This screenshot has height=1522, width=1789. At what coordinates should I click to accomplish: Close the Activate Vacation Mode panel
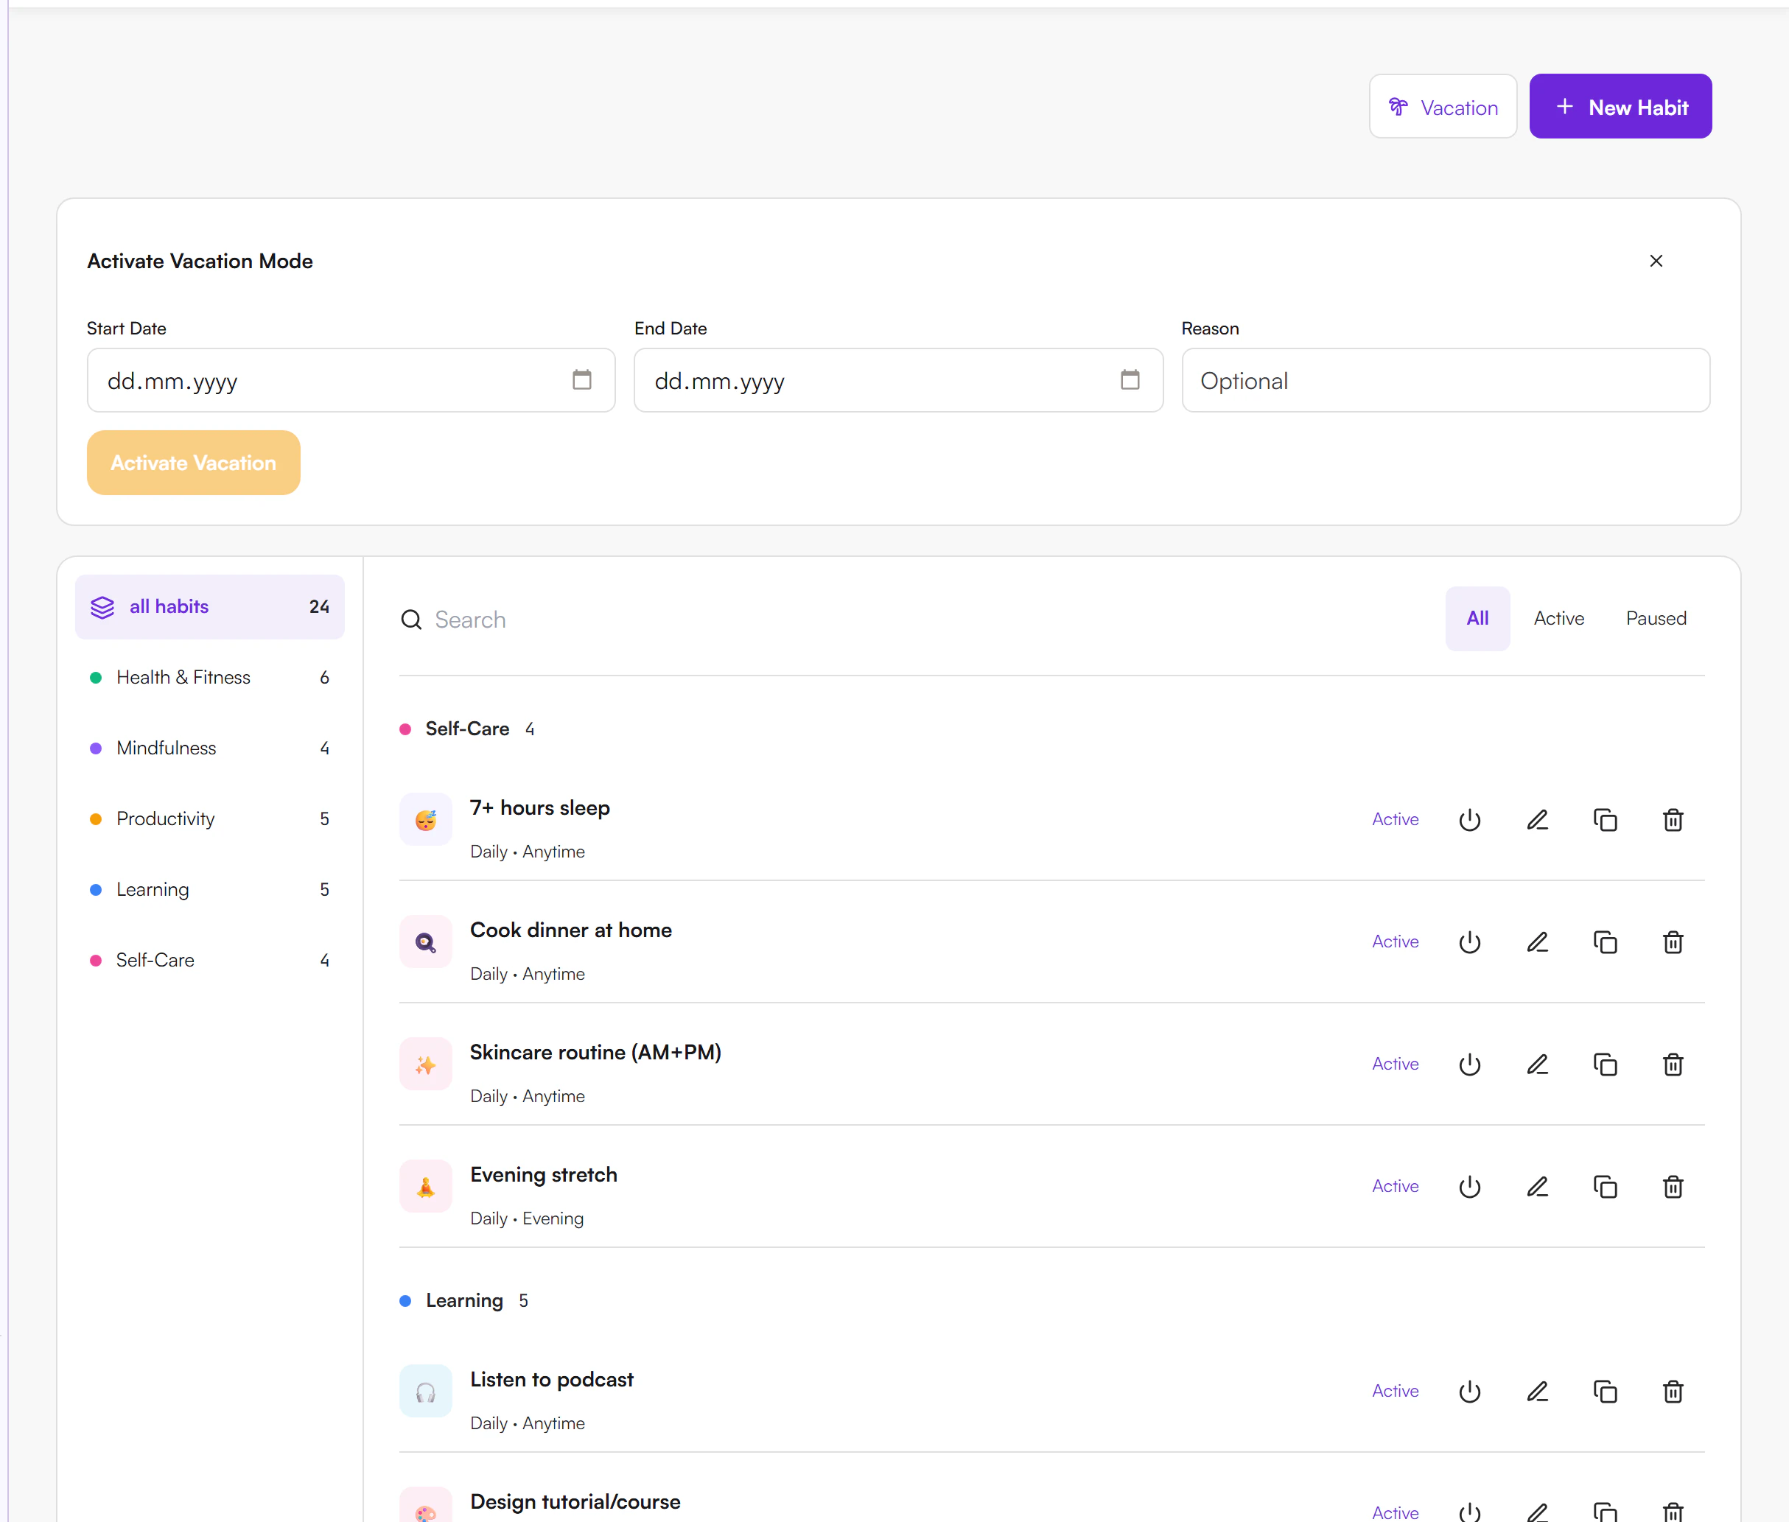(x=1655, y=261)
